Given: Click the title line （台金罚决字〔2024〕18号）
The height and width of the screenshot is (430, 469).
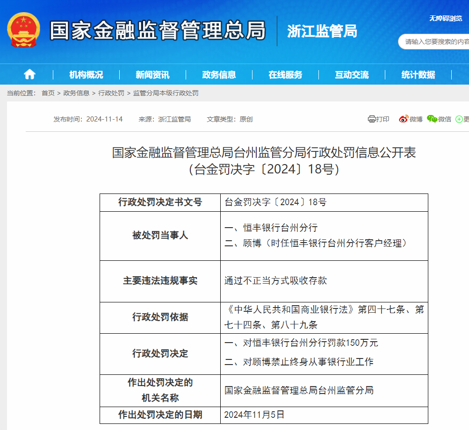Looking at the screenshot, I should 264,169.
